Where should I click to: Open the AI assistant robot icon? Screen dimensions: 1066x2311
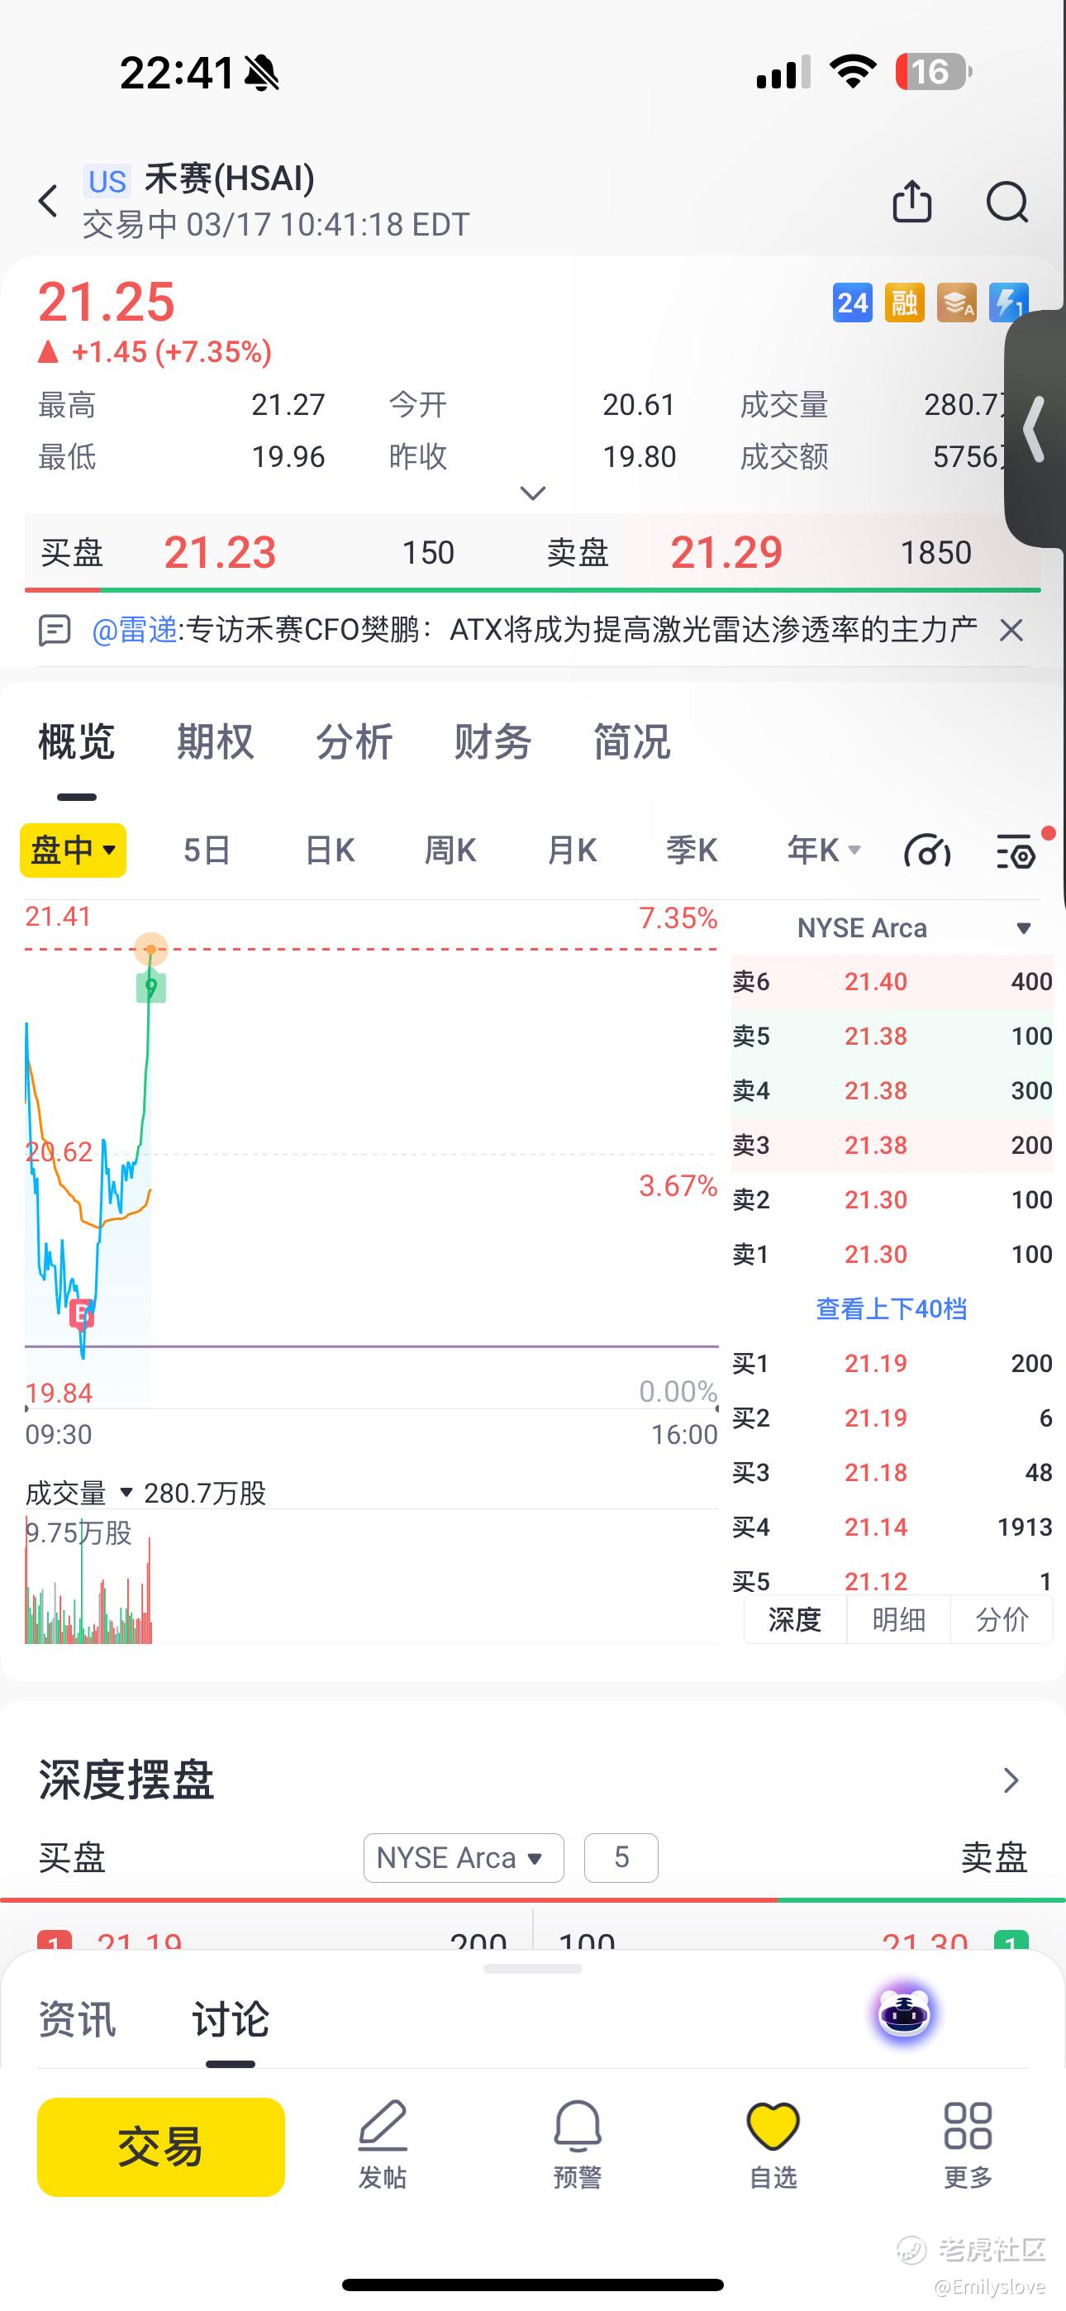point(903,2013)
